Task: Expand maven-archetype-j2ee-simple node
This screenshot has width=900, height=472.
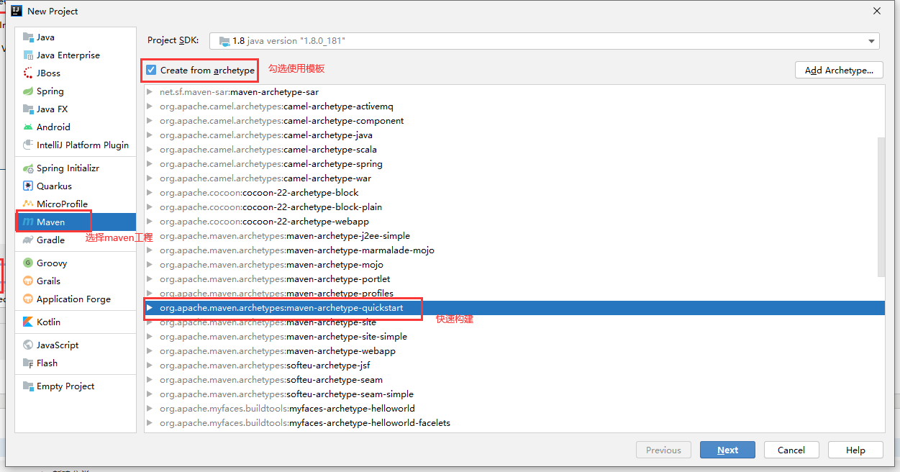Action: click(150, 236)
